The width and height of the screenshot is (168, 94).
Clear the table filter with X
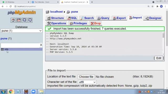click(41, 45)
